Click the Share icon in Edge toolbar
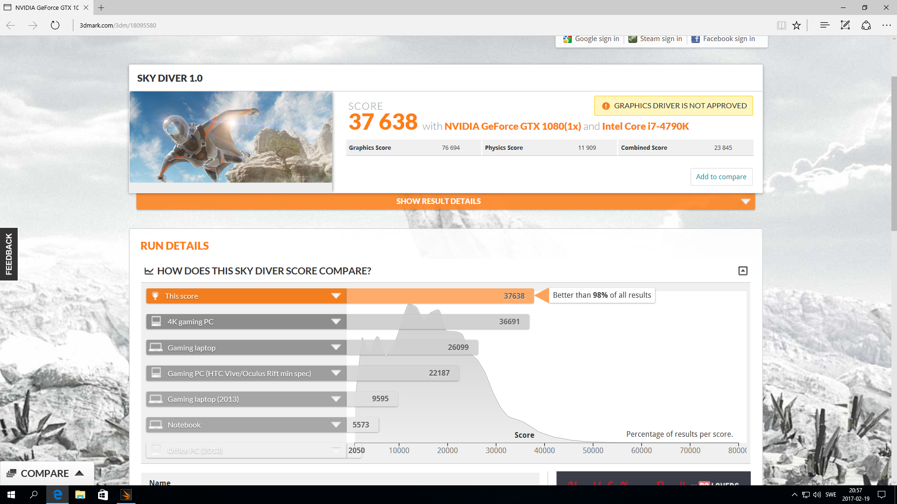 click(866, 25)
